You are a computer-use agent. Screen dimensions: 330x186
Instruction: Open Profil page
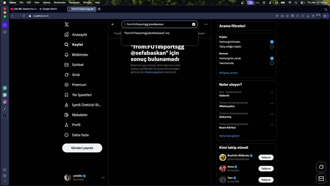pos(72,125)
